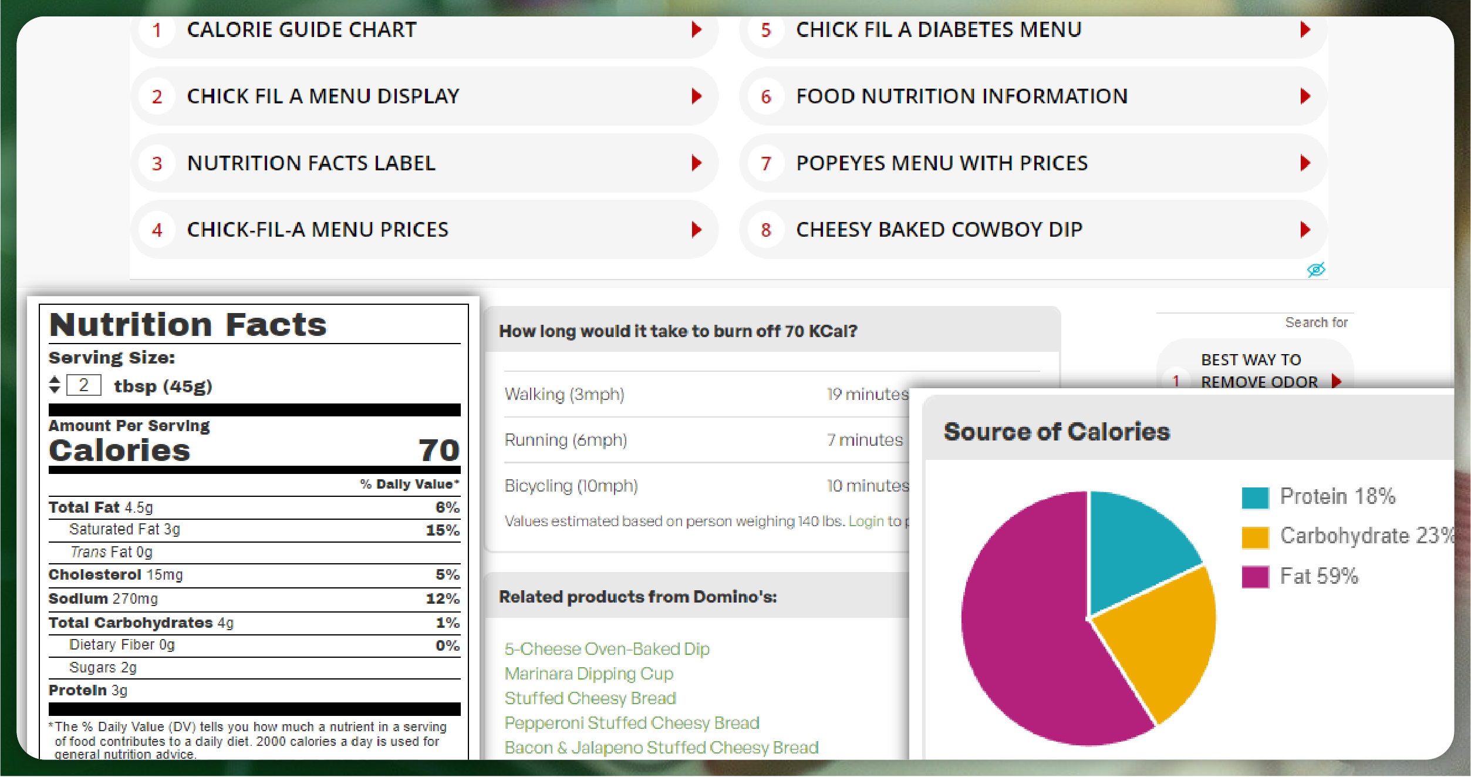This screenshot has height=777, width=1471.
Task: Click arrow beside Cheesy Baked Cowboy Dip
Action: point(1305,229)
